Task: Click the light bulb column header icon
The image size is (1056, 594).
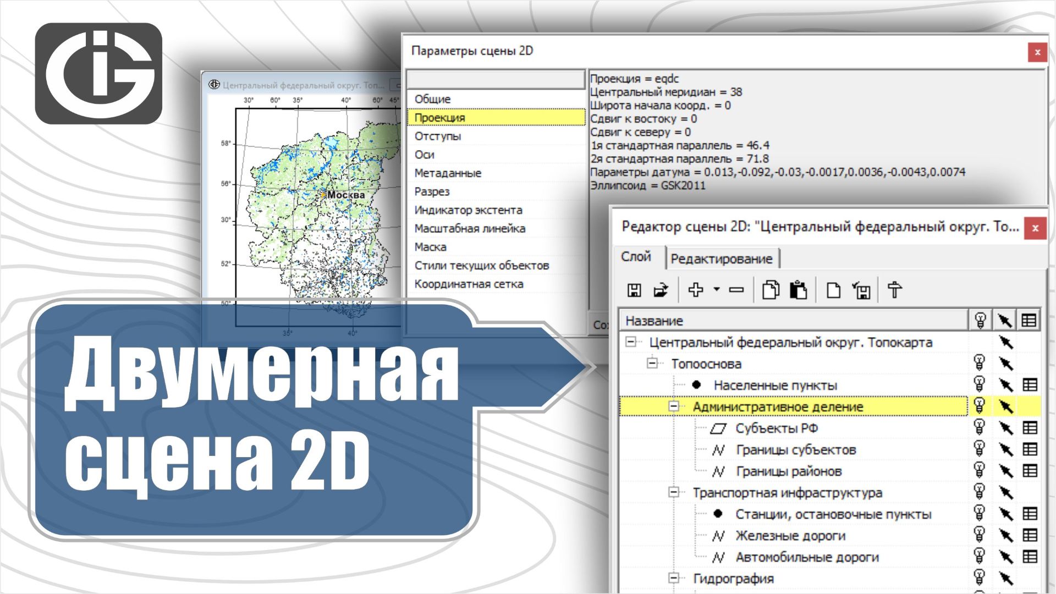Action: [x=980, y=320]
